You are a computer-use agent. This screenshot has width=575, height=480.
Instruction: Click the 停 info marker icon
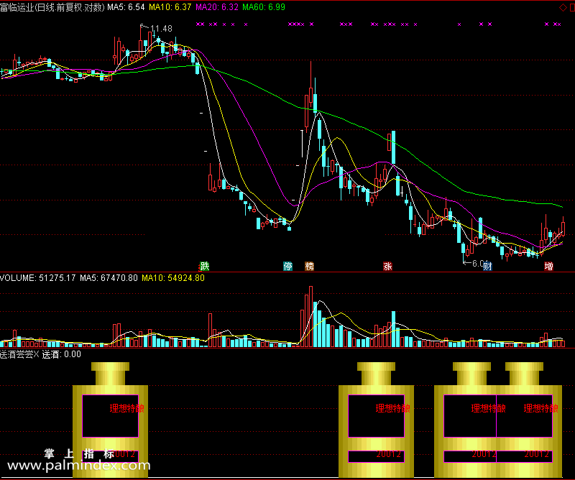288,266
